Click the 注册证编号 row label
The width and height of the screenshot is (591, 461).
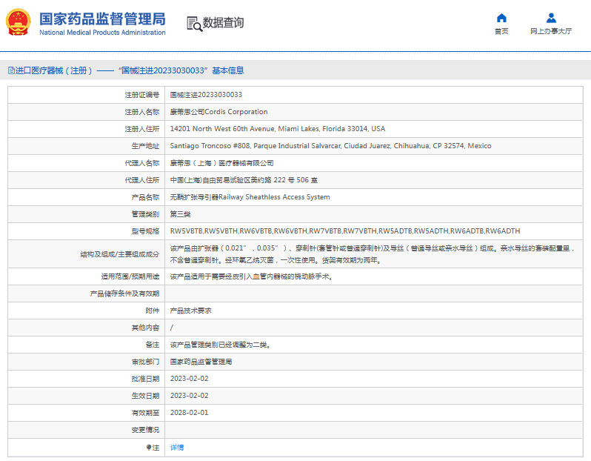coord(142,95)
